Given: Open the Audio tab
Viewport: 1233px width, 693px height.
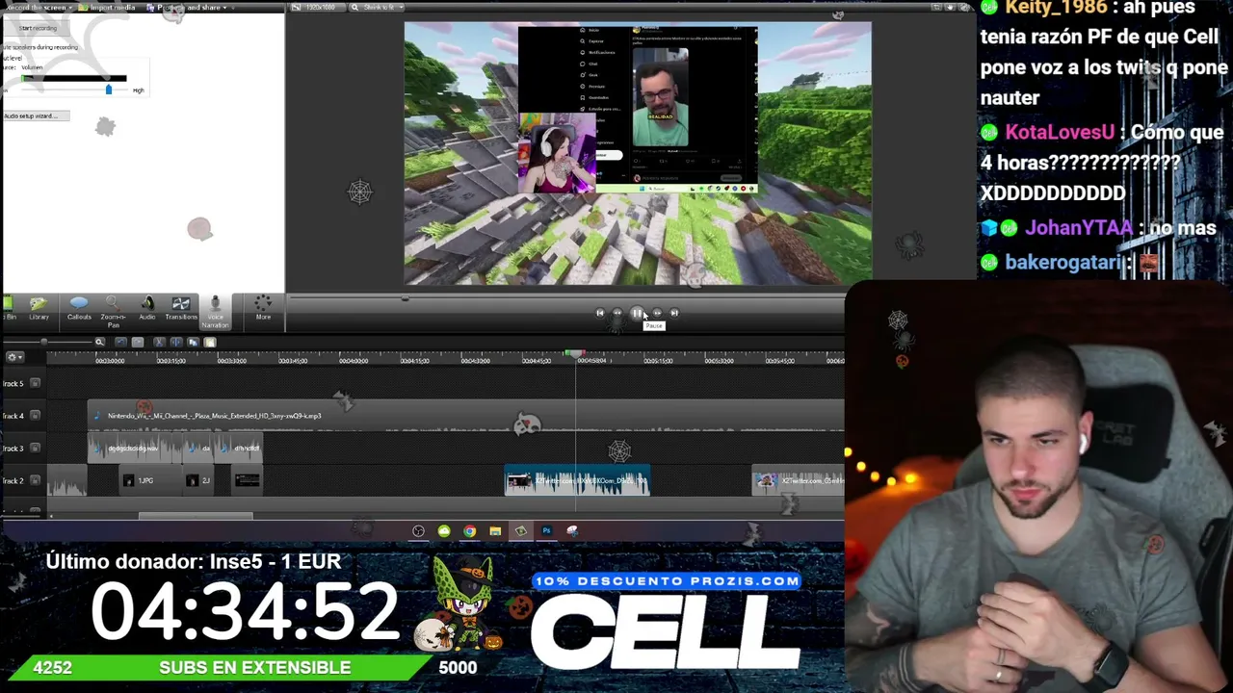Looking at the screenshot, I should 146,309.
